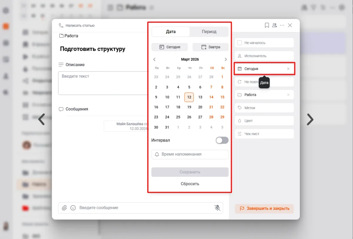This screenshot has height=239, width=353.
Task: Open the Исполнитель assignee selector
Action: click(x=264, y=56)
